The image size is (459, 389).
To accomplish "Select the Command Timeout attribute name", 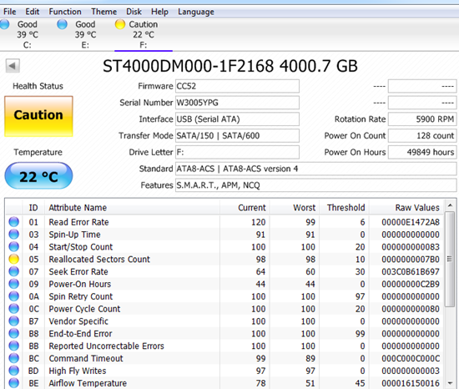I will click(x=86, y=358).
